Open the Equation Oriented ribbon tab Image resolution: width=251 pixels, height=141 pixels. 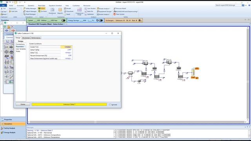[x=55, y=5]
